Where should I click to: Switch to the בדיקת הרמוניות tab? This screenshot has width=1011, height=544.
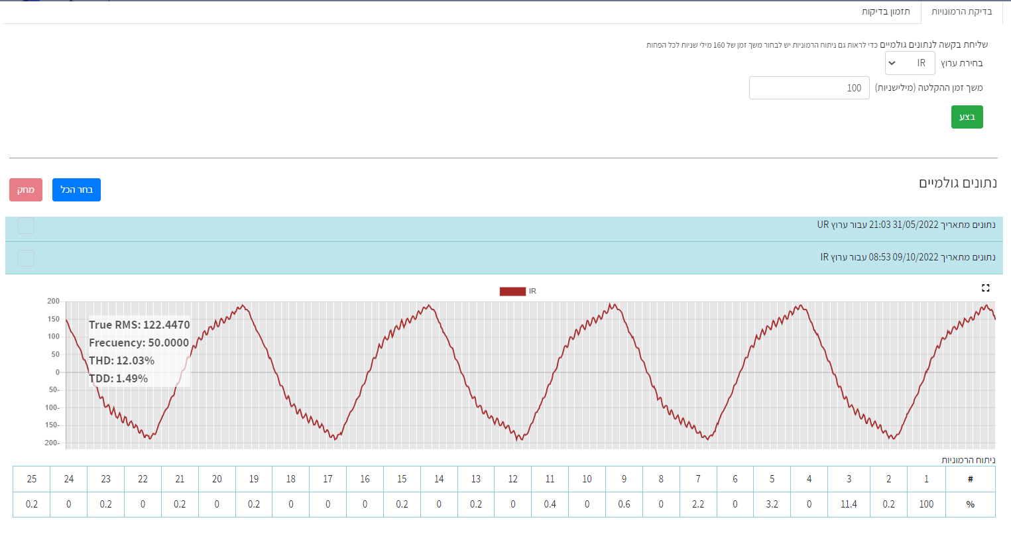click(962, 12)
